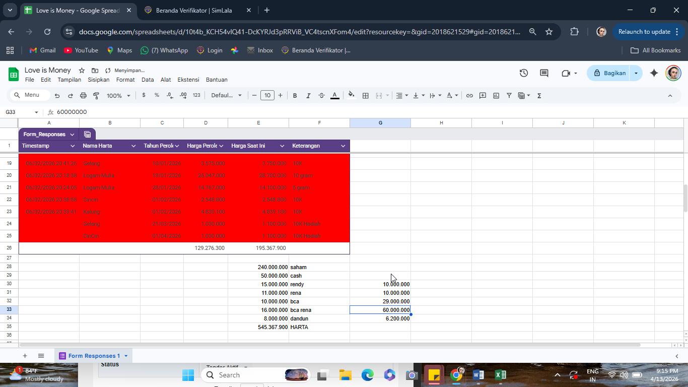688x387 pixels.
Task: Click the create filter funnel icon
Action: click(509, 95)
